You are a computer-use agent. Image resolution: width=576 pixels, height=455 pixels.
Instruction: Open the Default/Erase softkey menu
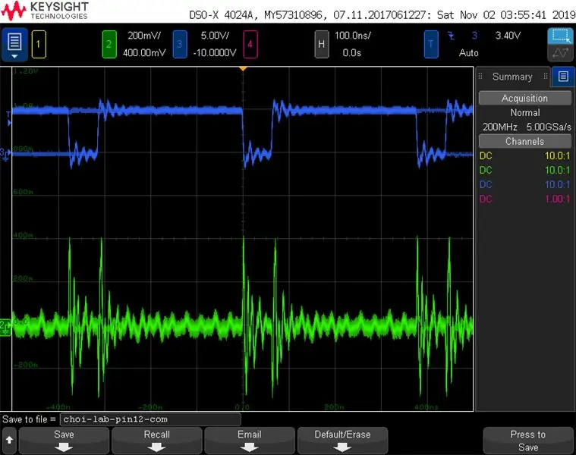342,441
